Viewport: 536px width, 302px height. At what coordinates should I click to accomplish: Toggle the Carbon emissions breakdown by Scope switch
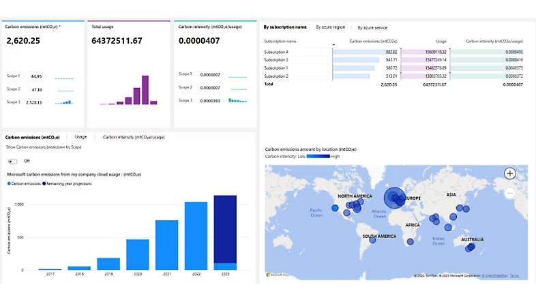(x=13, y=161)
